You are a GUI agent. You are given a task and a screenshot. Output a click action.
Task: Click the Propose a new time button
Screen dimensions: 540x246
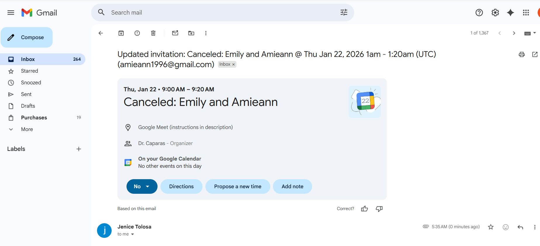[x=238, y=186]
